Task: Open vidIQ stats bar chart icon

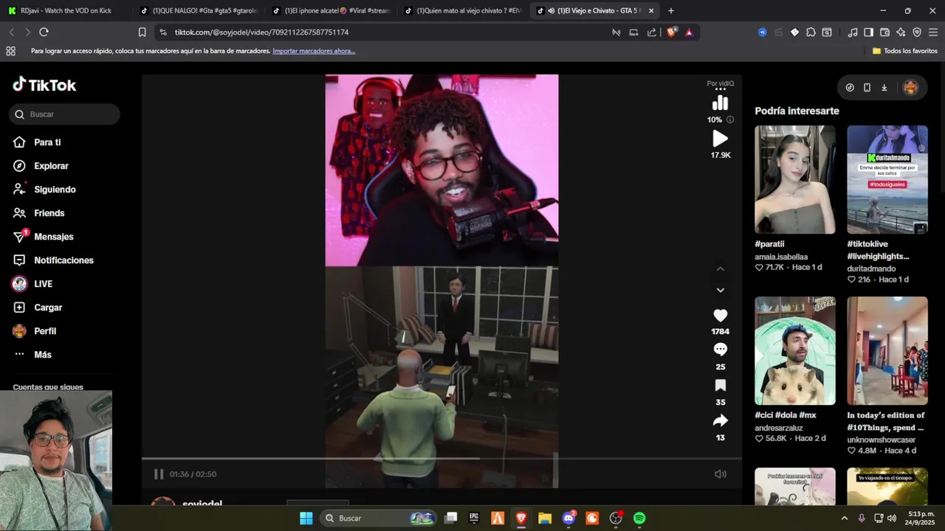Action: tap(721, 103)
